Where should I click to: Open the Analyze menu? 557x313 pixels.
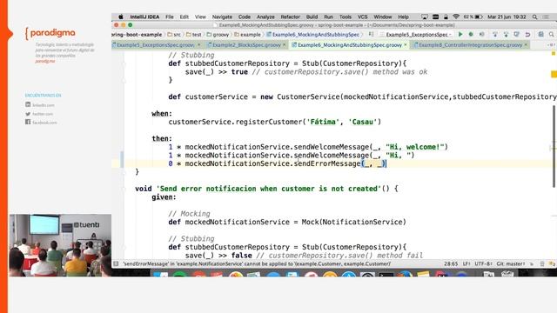pos(265,17)
